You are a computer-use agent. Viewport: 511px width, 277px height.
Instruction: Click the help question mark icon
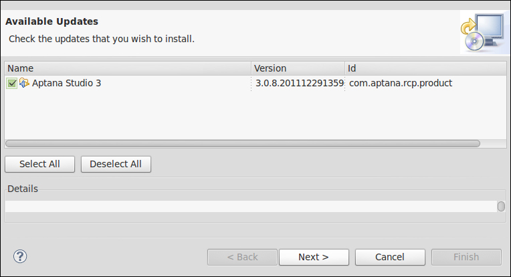click(20, 256)
